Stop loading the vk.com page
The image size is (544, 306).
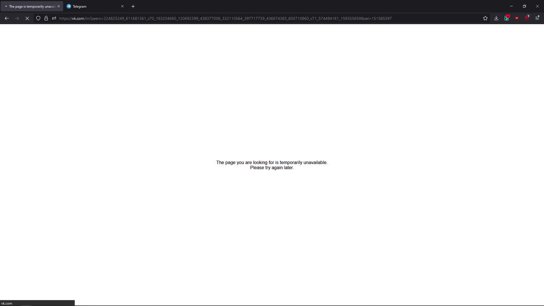27,18
